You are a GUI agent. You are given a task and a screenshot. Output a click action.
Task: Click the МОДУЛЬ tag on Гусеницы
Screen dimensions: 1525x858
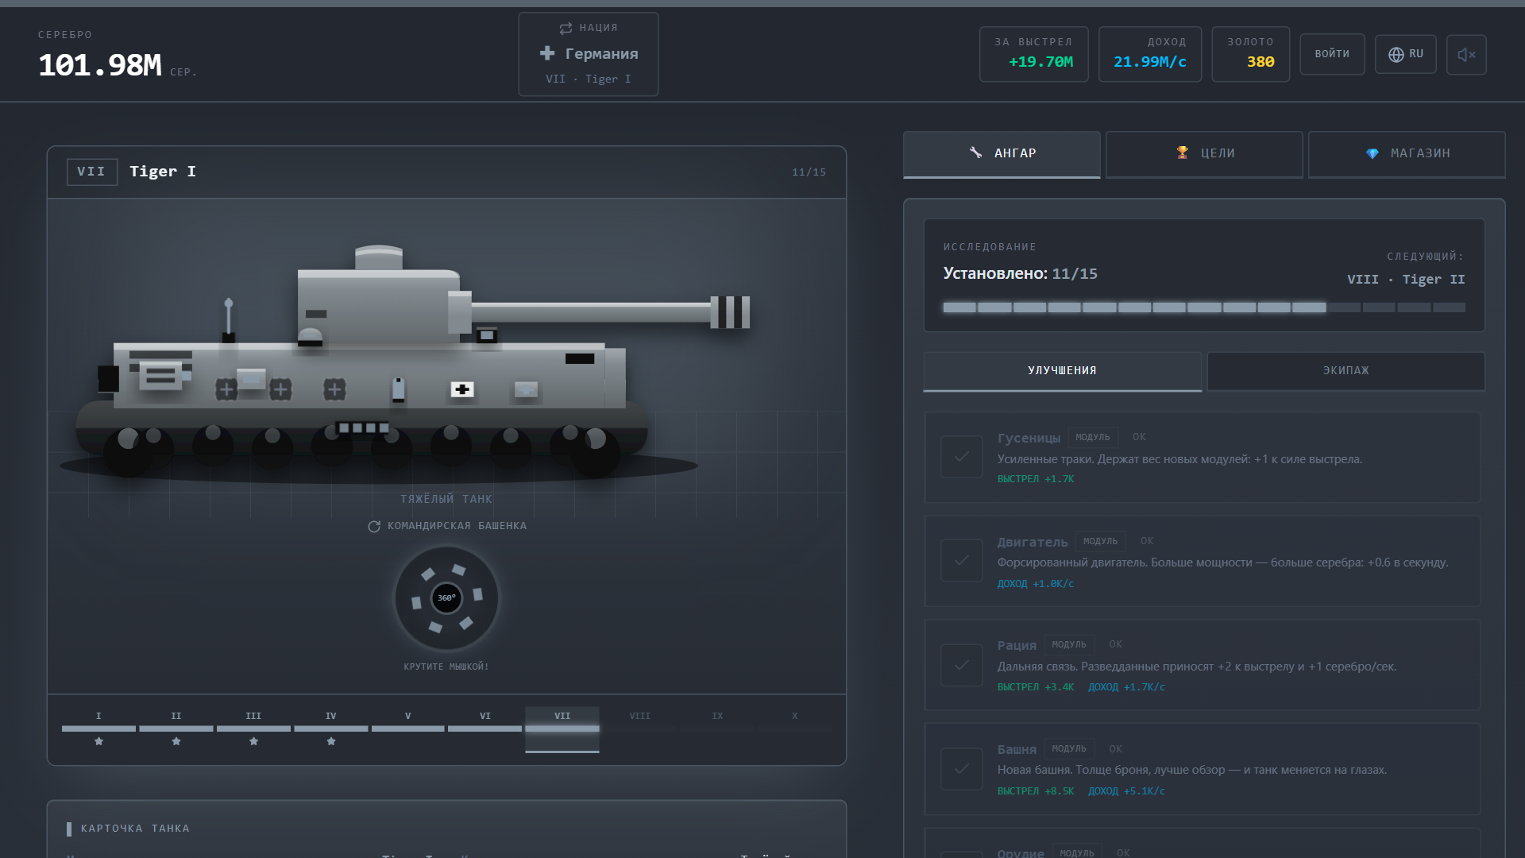click(1093, 437)
